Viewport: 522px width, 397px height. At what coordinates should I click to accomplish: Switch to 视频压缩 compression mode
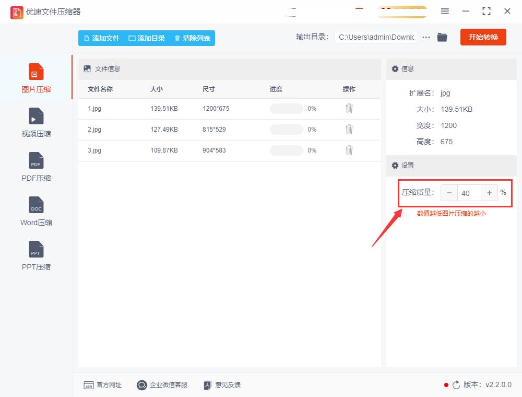click(35, 122)
